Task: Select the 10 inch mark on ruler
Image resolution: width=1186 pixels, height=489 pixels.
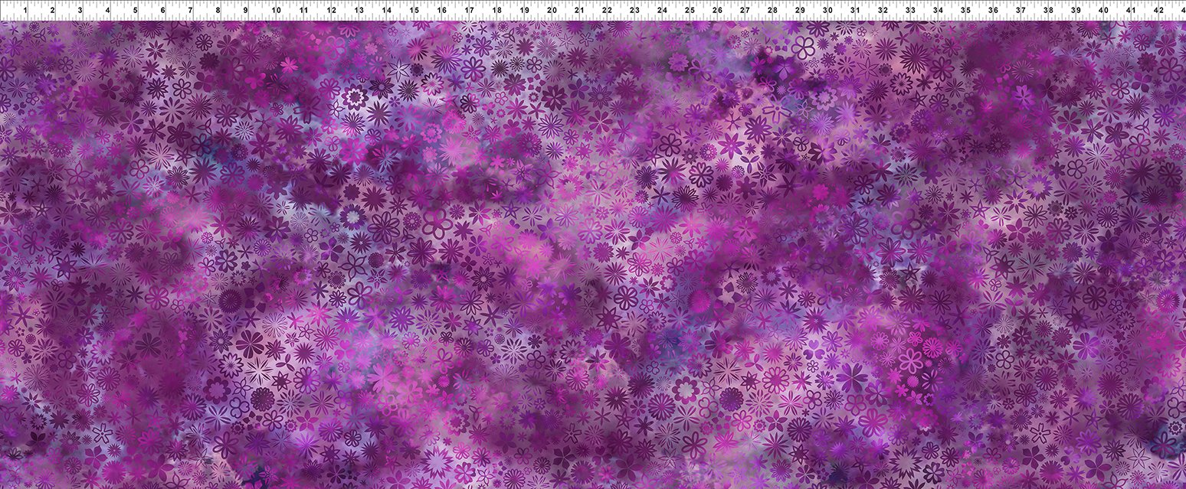Action: coord(275,11)
